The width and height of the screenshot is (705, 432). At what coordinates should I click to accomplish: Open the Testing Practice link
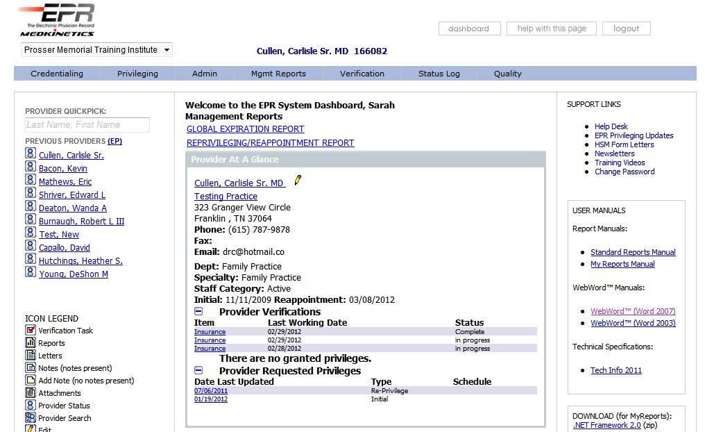[226, 196]
